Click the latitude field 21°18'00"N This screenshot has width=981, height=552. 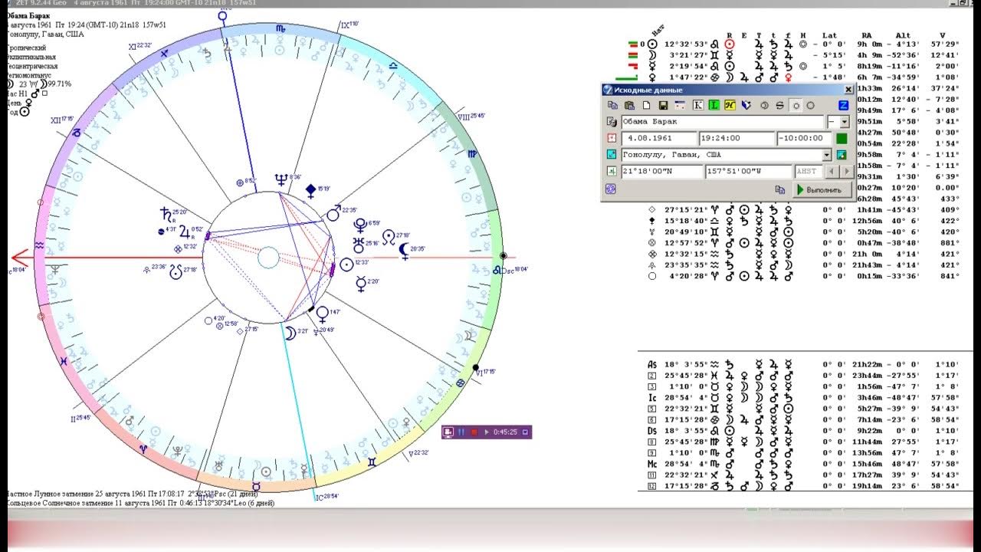click(x=662, y=171)
